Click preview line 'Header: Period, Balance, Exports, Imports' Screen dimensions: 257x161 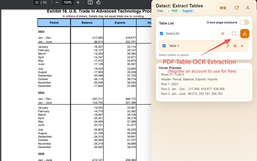coord(189,79)
